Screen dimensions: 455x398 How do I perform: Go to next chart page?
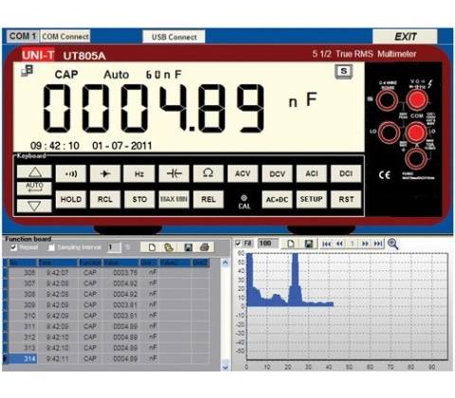point(365,244)
